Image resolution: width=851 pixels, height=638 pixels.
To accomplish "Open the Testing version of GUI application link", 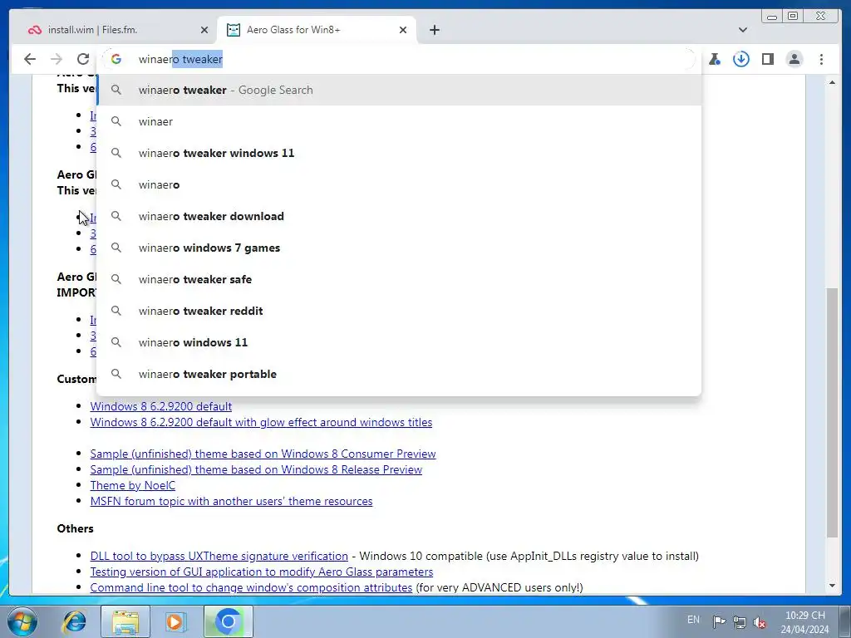I will click(x=262, y=572).
